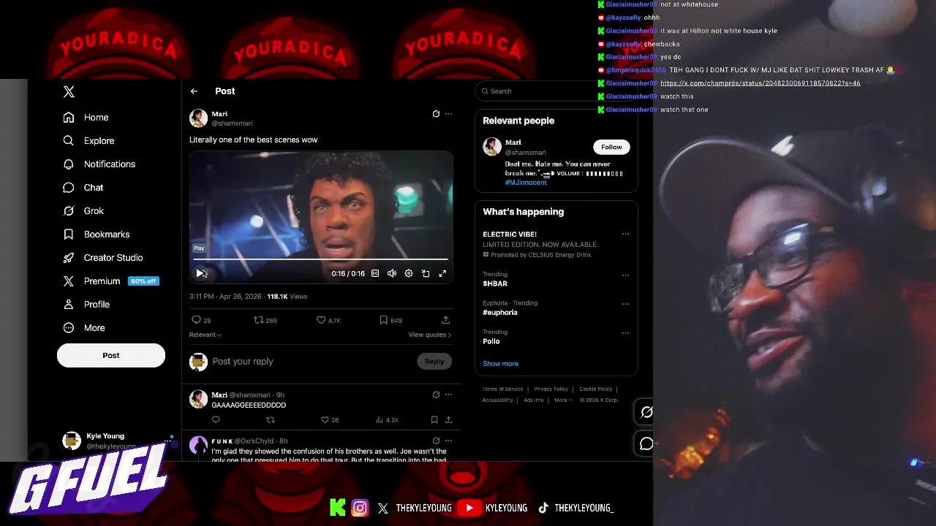This screenshot has height=526, width=936.
Task: Click the sidebar Post button
Action: 111,355
